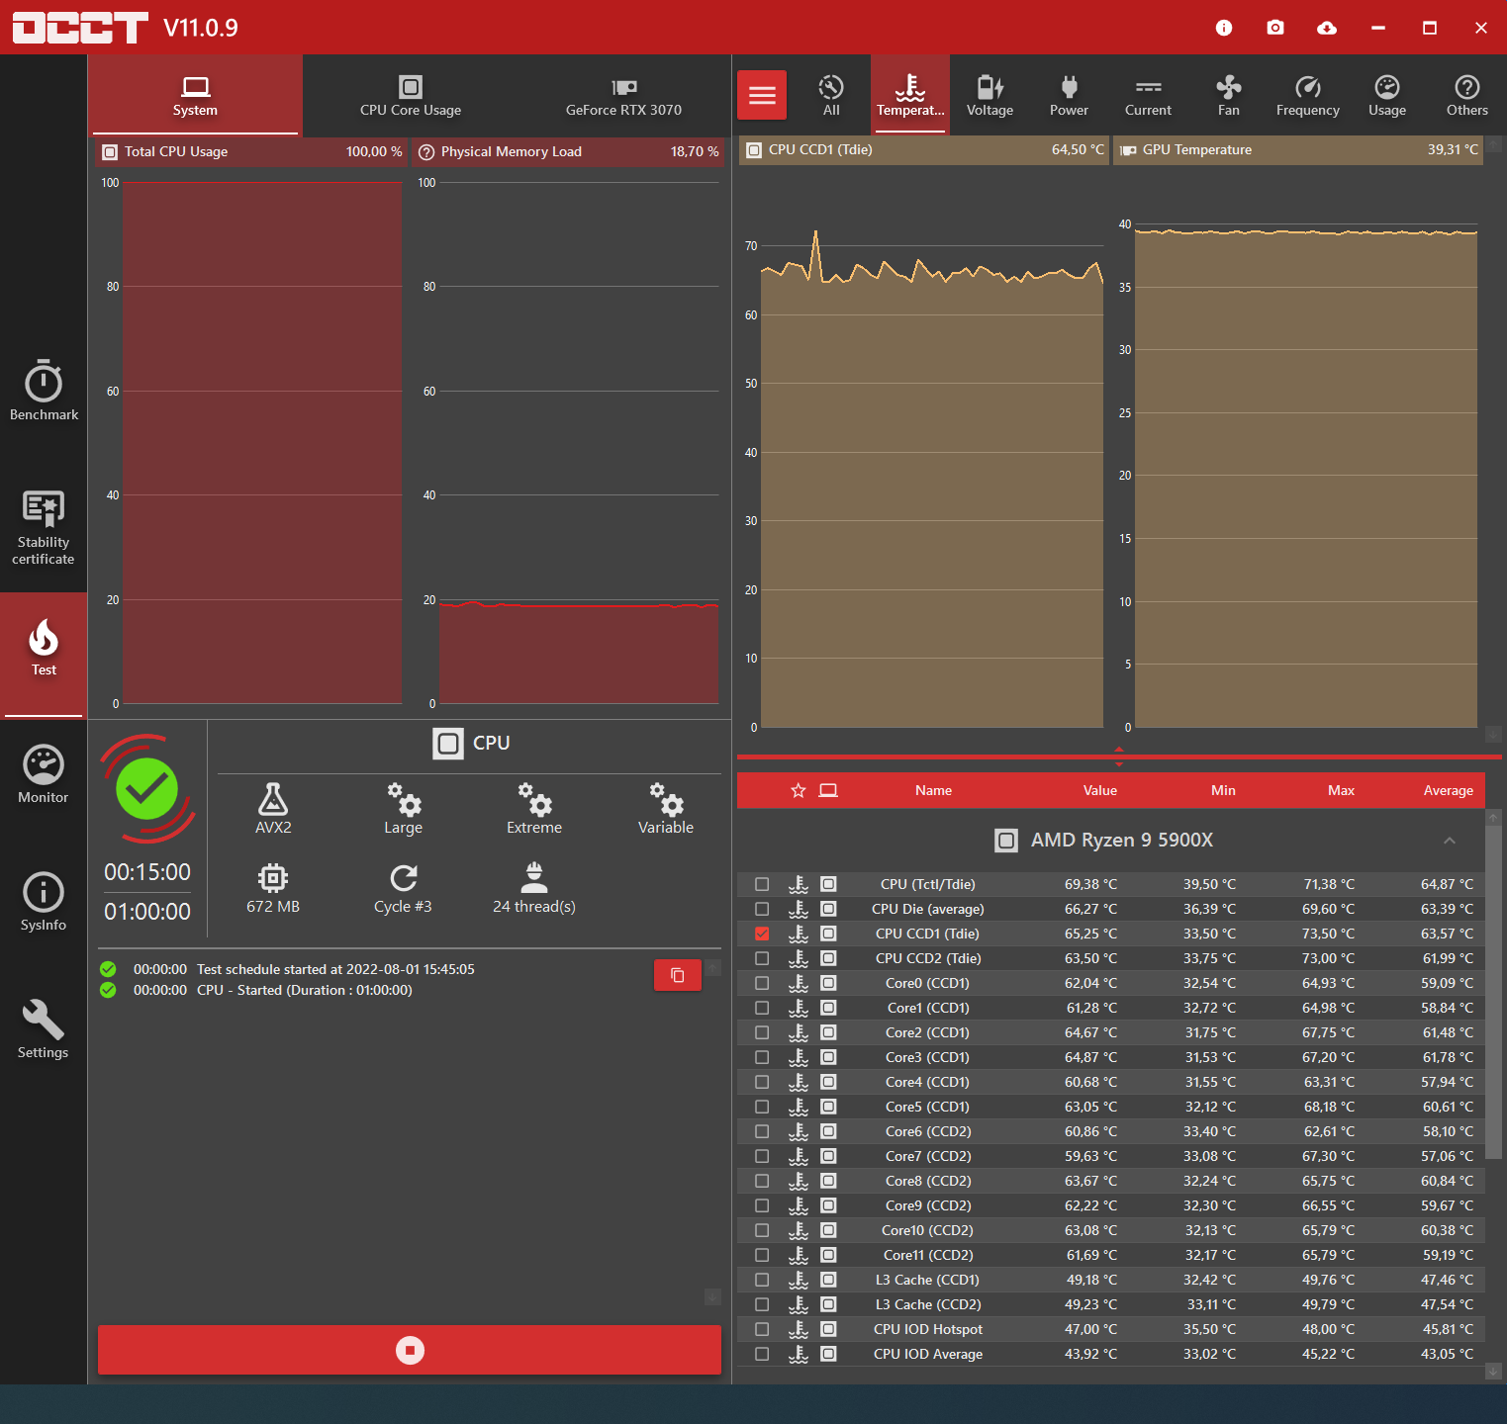
Task: Click the monitor display column header icon
Action: [828, 790]
